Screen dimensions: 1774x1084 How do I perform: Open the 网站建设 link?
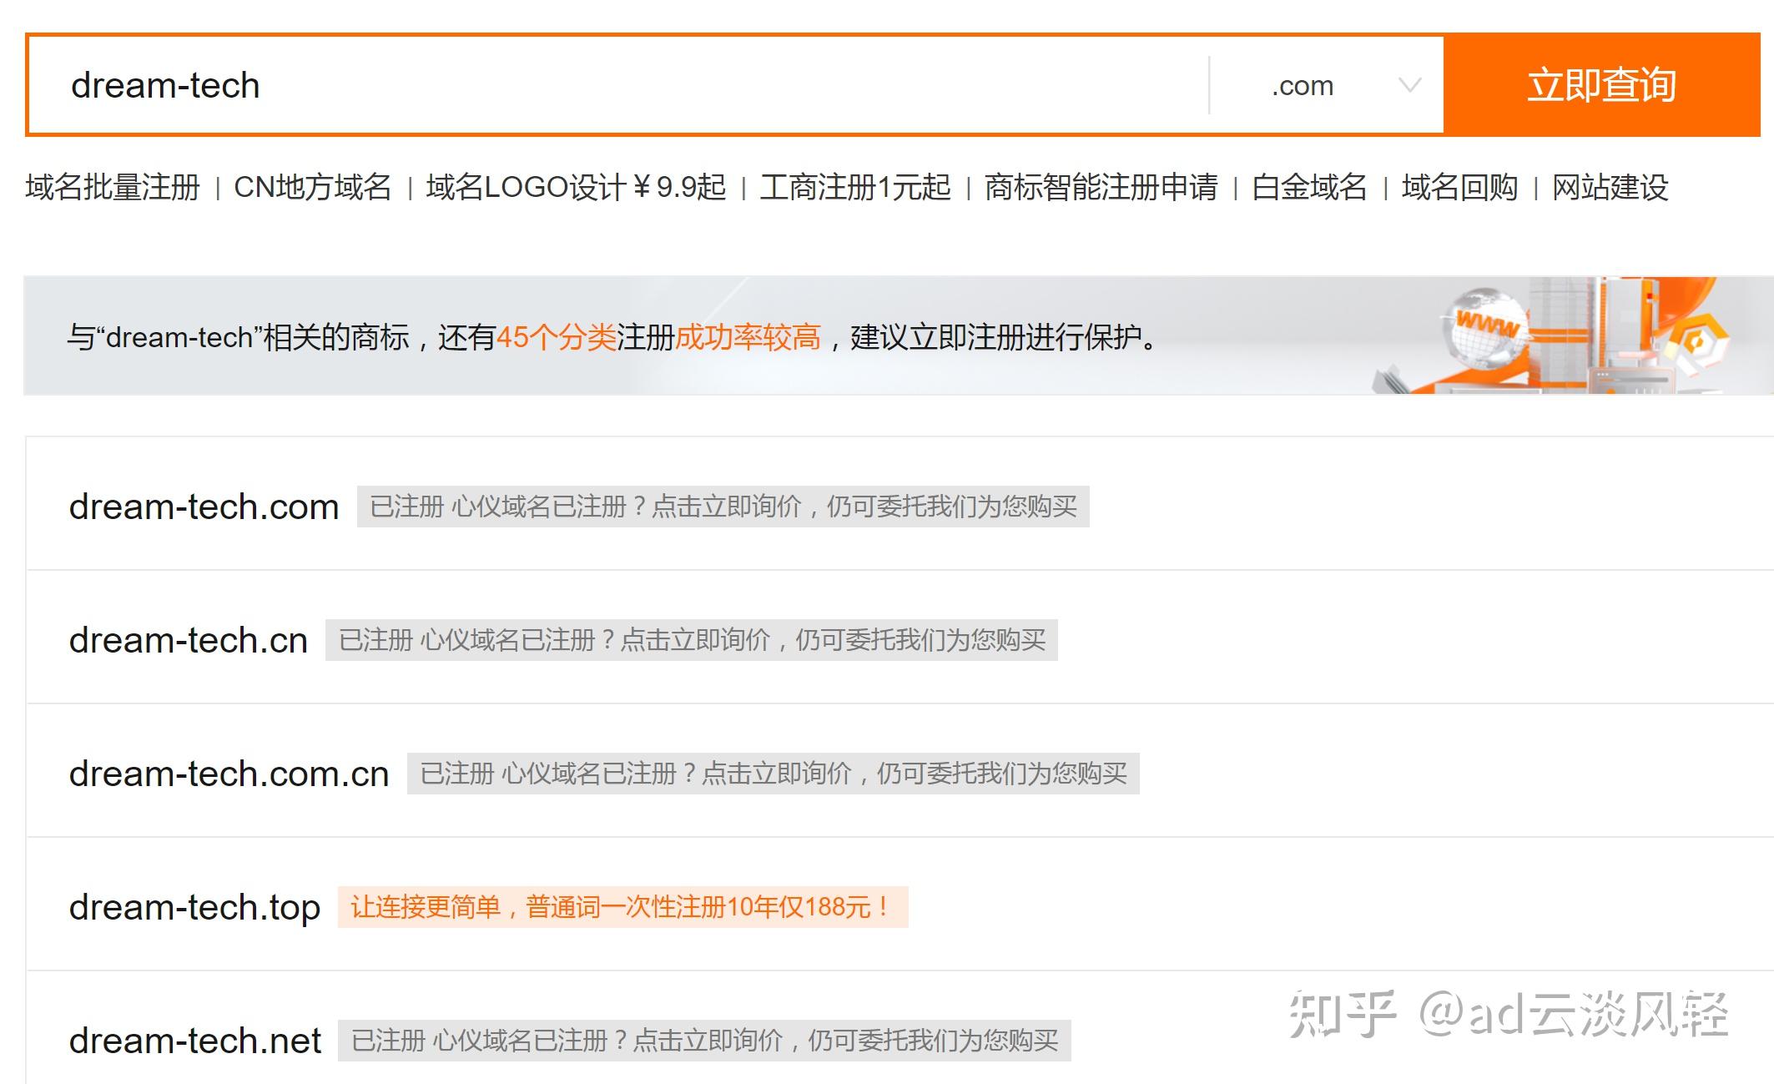click(x=1610, y=187)
